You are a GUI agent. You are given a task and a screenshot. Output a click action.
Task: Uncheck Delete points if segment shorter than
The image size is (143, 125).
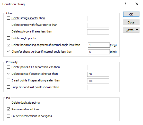8,74
